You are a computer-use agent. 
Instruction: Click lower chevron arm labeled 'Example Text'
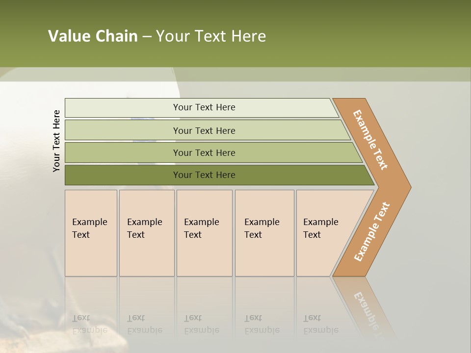click(371, 232)
